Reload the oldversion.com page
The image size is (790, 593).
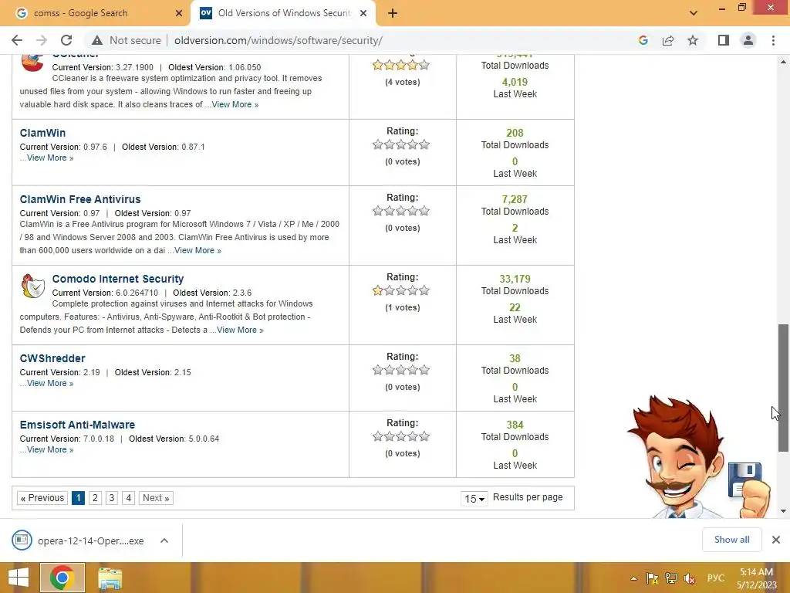(66, 40)
